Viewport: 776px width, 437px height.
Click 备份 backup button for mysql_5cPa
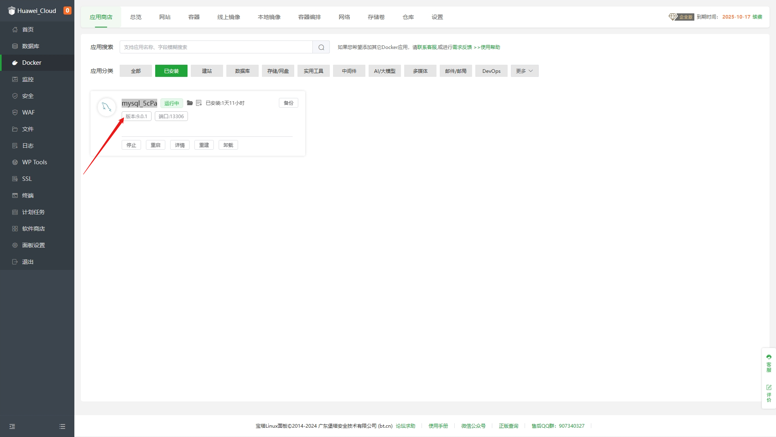(289, 103)
